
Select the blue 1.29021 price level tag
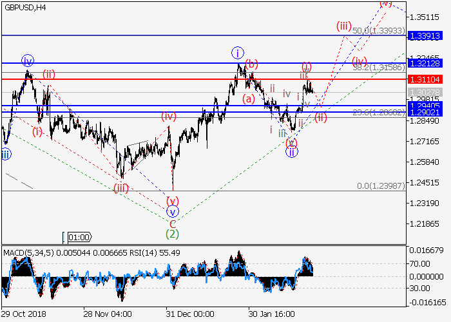click(x=428, y=112)
